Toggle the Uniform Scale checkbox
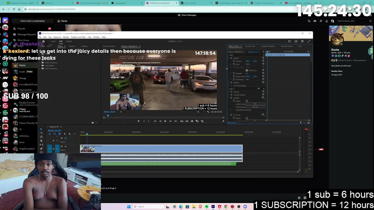This screenshot has width=374, height=210. coord(247,70)
